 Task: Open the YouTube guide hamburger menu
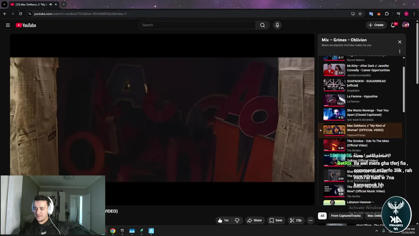tap(8, 25)
